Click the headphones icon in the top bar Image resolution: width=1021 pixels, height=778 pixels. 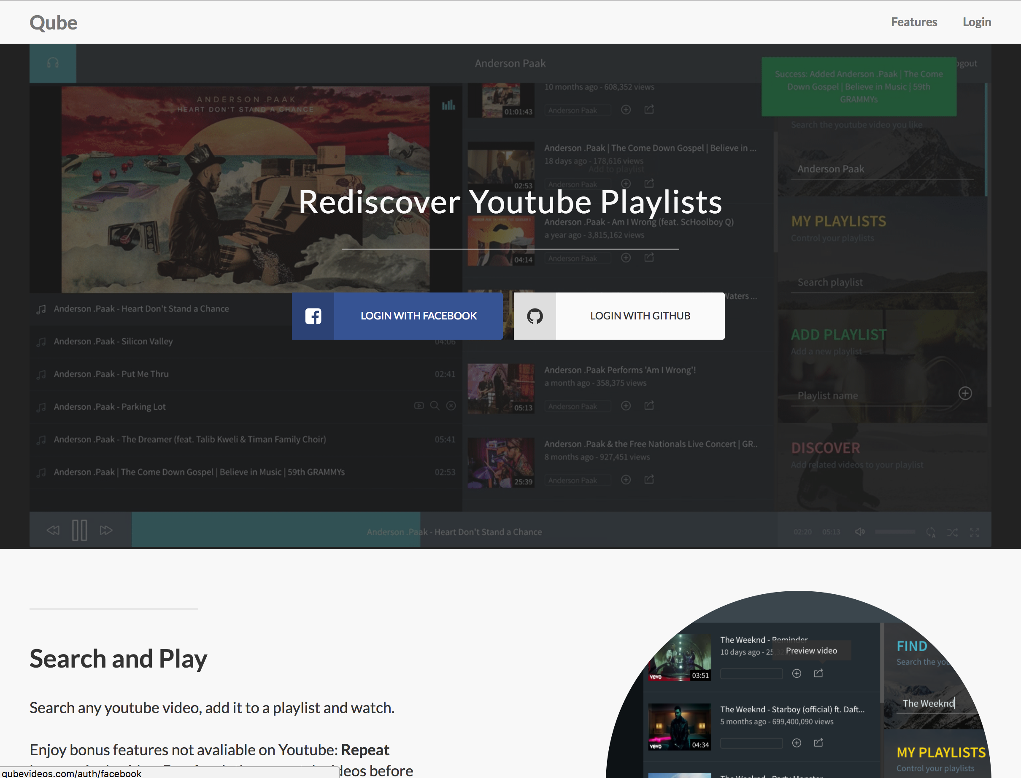tap(53, 63)
